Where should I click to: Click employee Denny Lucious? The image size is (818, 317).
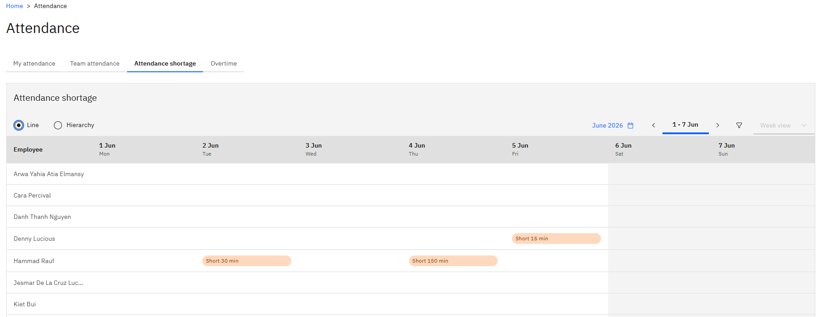pyautogui.click(x=34, y=239)
